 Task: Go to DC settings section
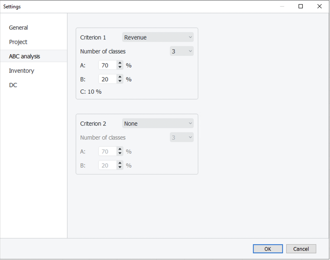click(13, 85)
